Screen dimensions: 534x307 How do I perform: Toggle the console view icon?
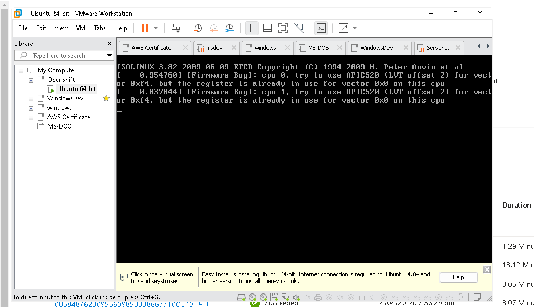coord(321,28)
